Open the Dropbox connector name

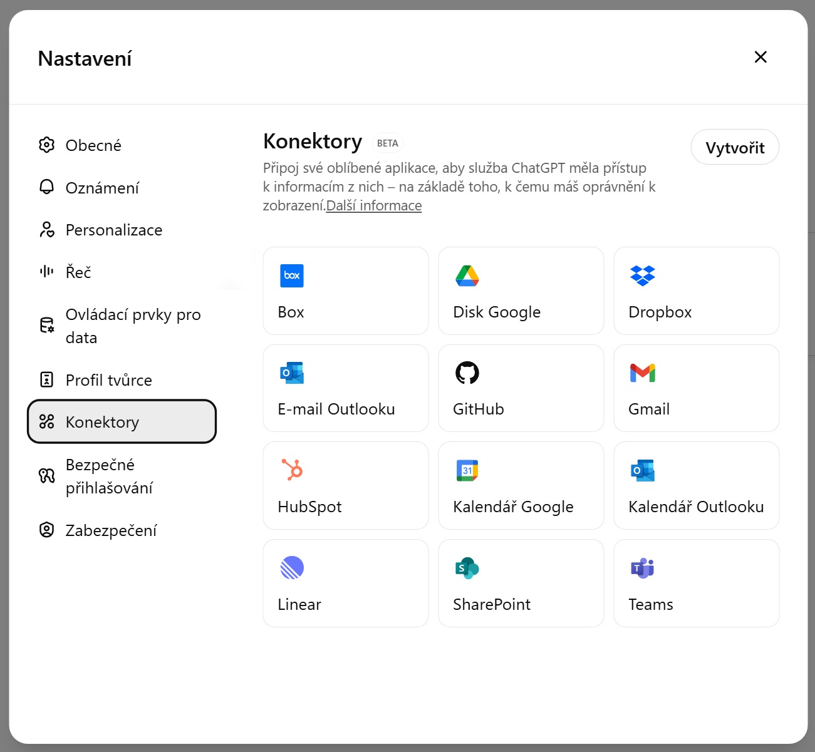pos(660,312)
